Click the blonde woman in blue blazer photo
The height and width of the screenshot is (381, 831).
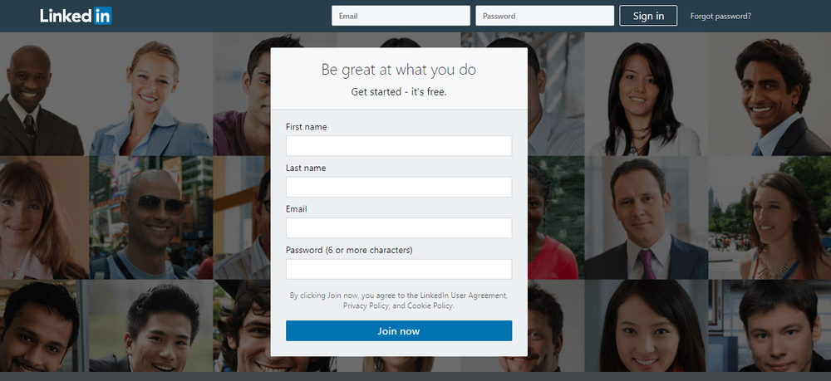pyautogui.click(x=151, y=95)
